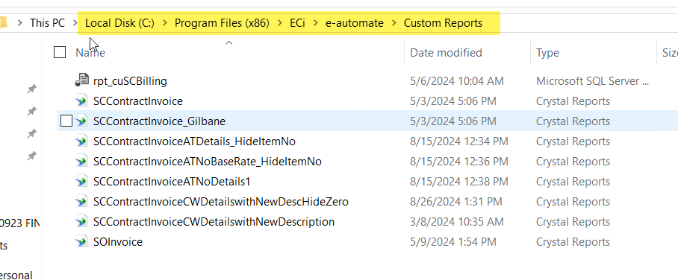This screenshot has width=678, height=280.
Task: Click date 5/6/2024 10:04 AM
Action: 457,81
